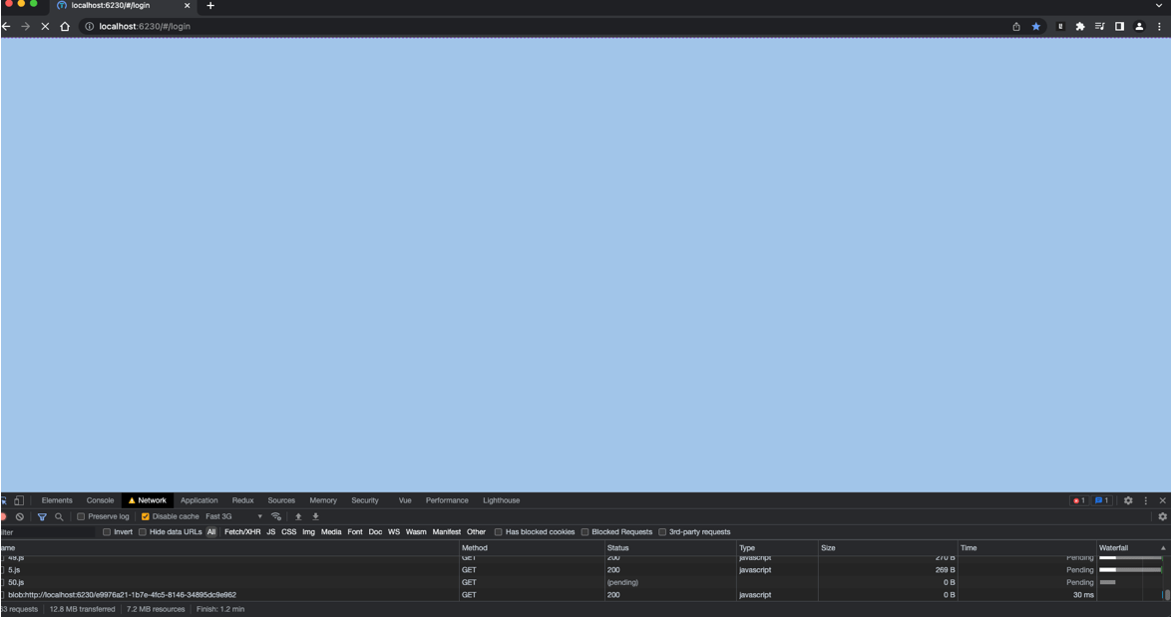Uncheck the Disable cache checkbox
Viewport: 1171px width, 617px height.
pyautogui.click(x=145, y=516)
